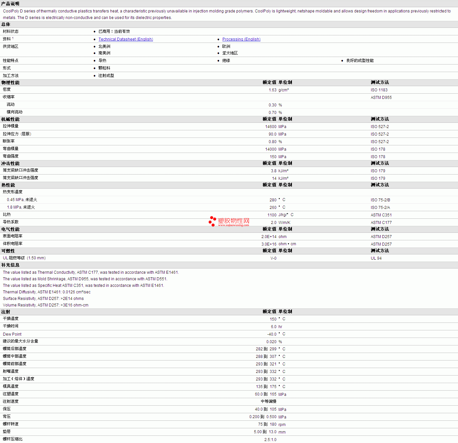Click the Thermal Diffusivity supplementary note

click(47, 292)
